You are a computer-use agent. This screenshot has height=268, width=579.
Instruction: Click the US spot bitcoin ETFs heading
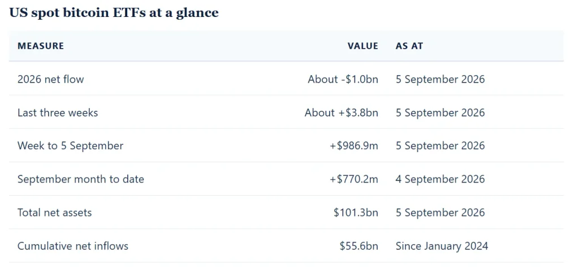(x=114, y=13)
